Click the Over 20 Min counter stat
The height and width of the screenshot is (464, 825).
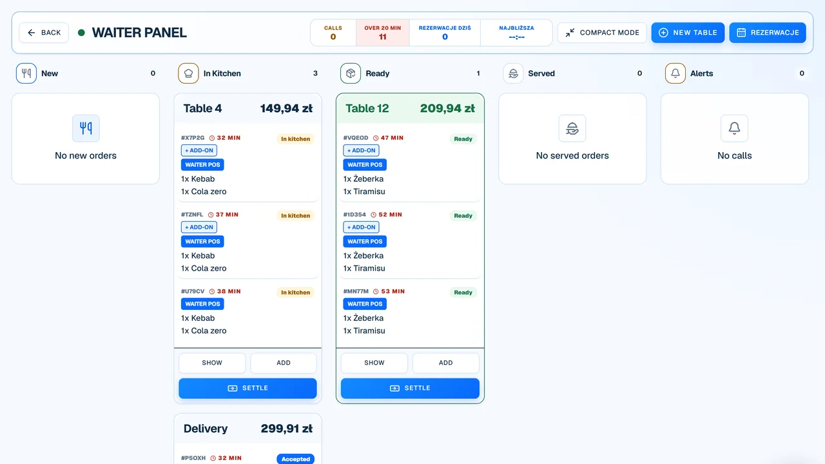tap(383, 33)
